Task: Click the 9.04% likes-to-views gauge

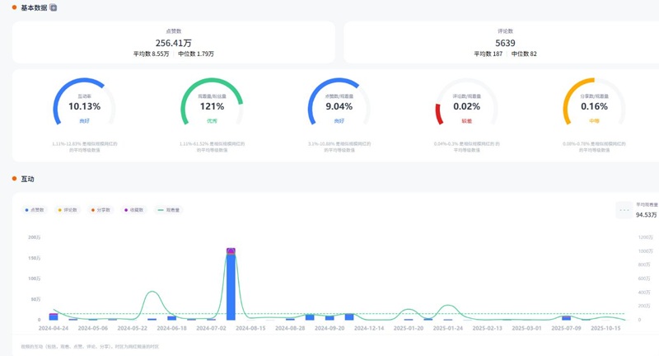Action: pos(339,105)
